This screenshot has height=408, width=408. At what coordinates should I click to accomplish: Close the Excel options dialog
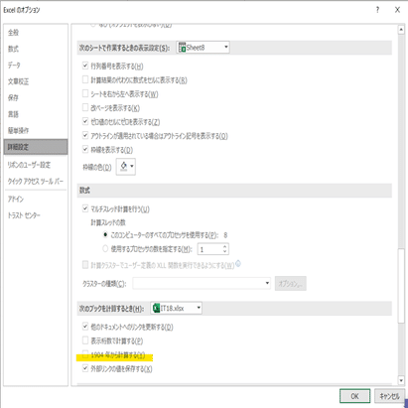click(397, 10)
